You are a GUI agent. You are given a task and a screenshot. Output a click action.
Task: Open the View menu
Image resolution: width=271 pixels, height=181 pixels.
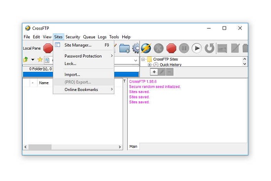47,37
